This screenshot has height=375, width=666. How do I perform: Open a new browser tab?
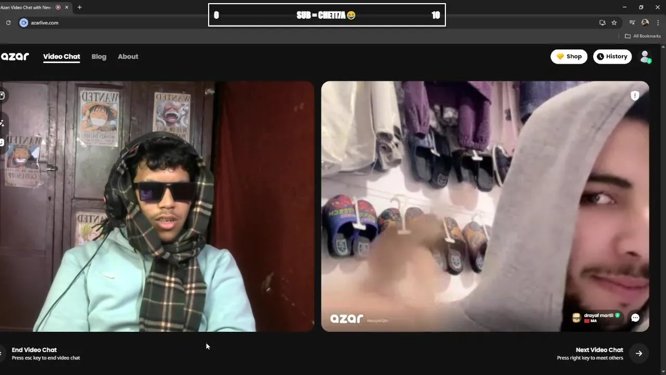[x=80, y=7]
